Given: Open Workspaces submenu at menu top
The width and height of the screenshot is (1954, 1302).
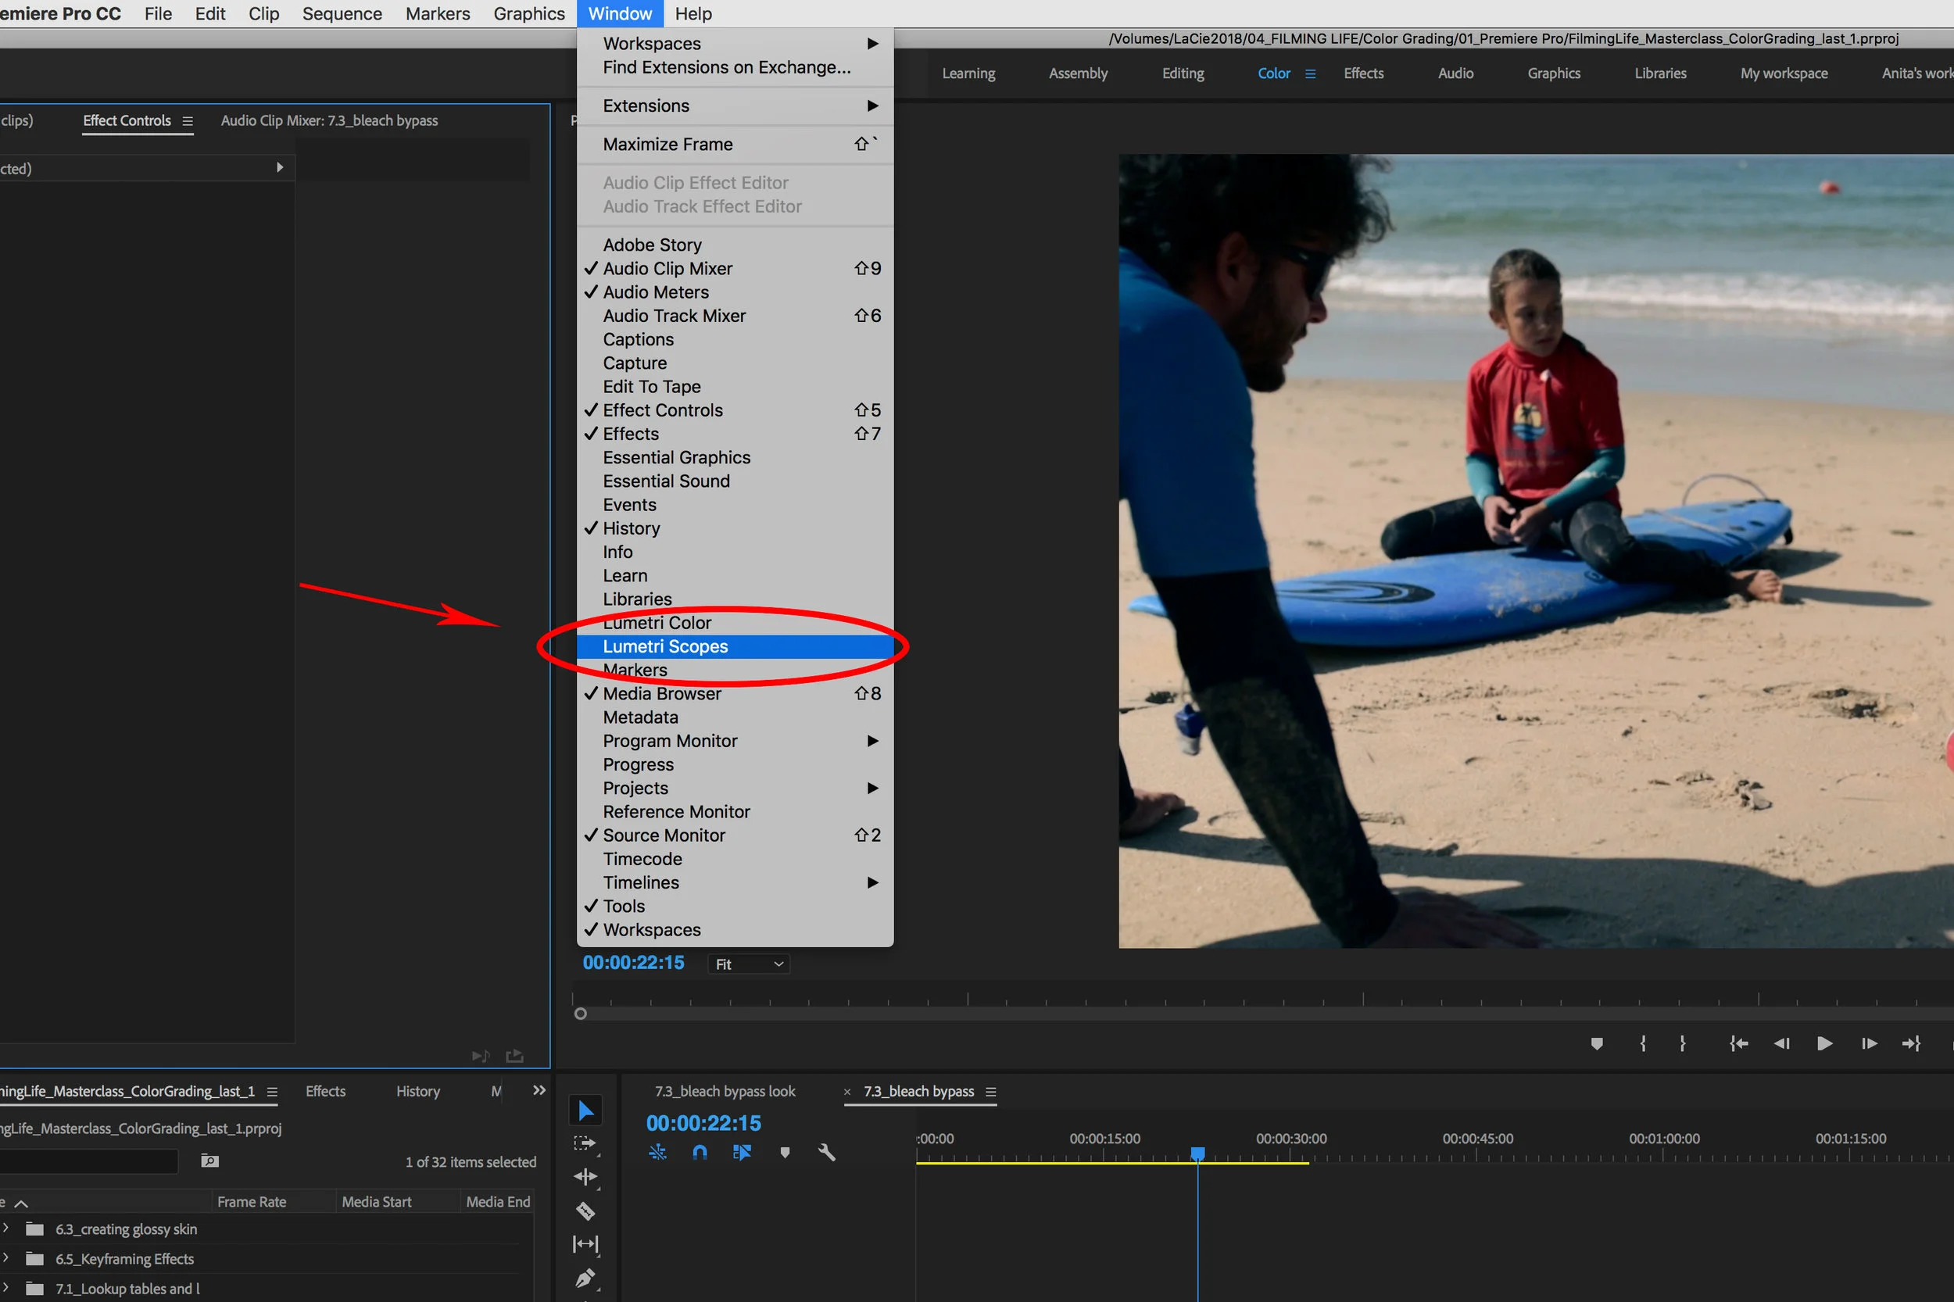Looking at the screenshot, I should (735, 43).
